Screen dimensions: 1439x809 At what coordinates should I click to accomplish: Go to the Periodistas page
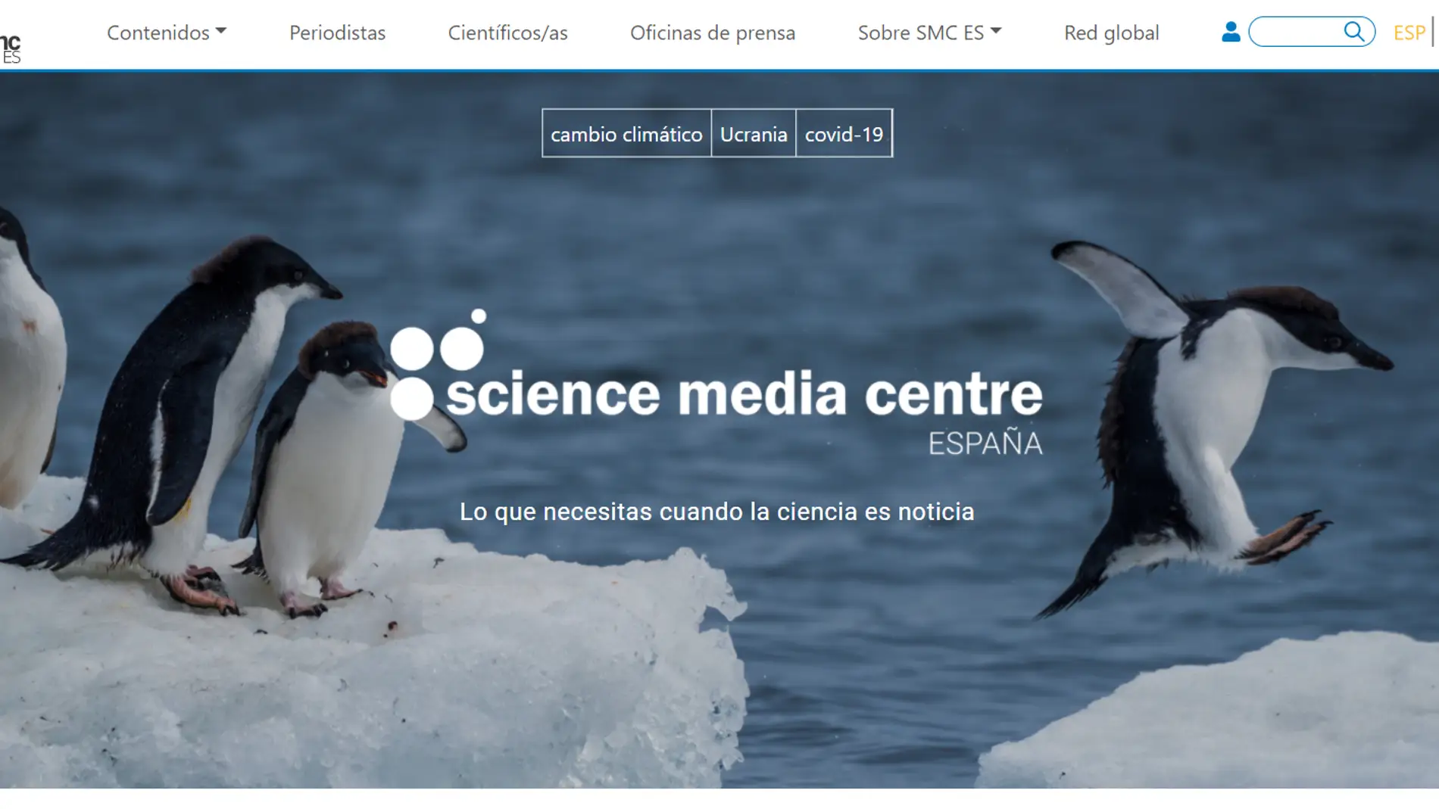337,33
